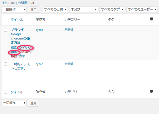Screen dimensions: 159x114
Task: Show 公開済み (8) published posts filter
Action: [26, 3]
